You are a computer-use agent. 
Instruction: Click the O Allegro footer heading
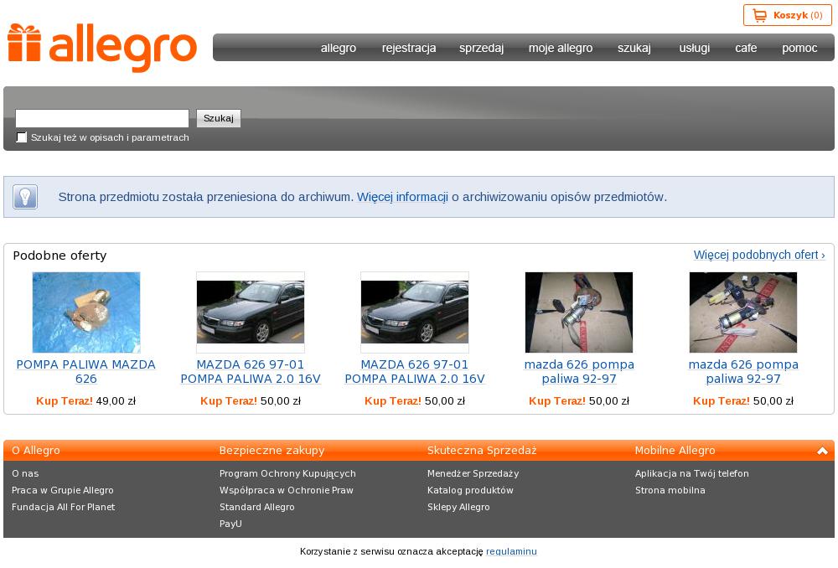(x=36, y=451)
